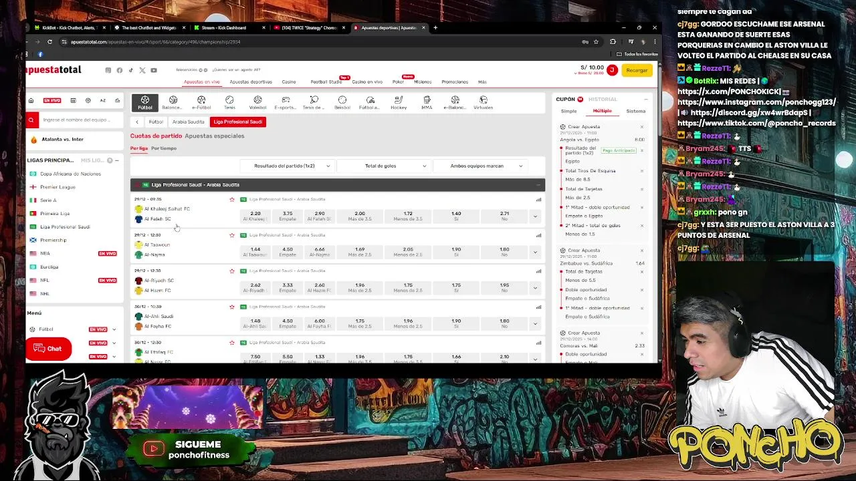
Task: Open the sidebar home icon
Action: 31,101
